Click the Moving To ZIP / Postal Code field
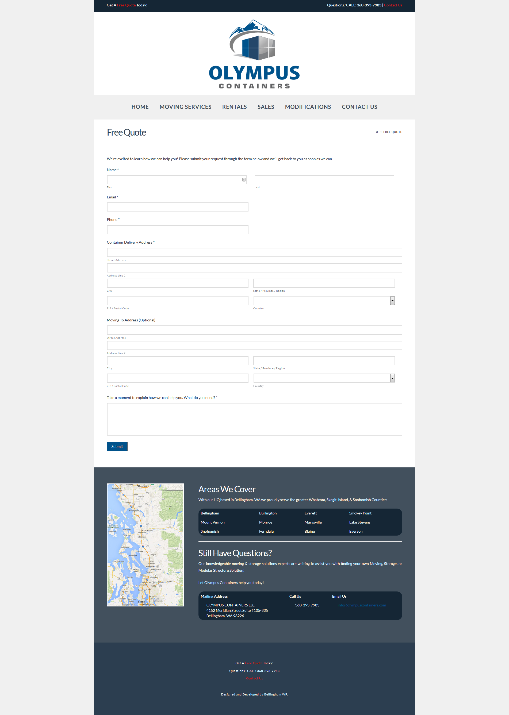Screen dimensions: 509x715 177,378
